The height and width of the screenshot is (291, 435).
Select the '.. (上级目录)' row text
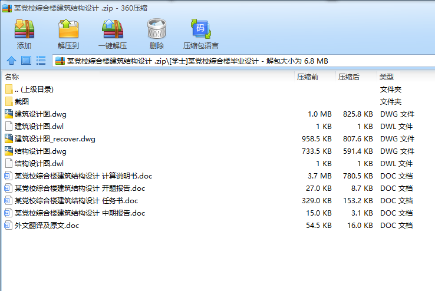(x=34, y=89)
